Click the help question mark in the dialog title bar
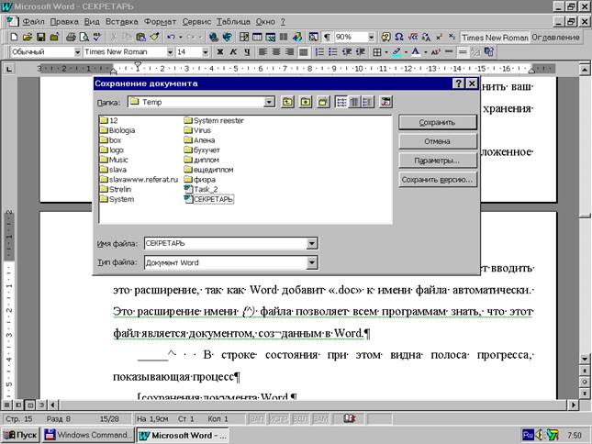The height and width of the screenshot is (444, 592). click(x=457, y=83)
